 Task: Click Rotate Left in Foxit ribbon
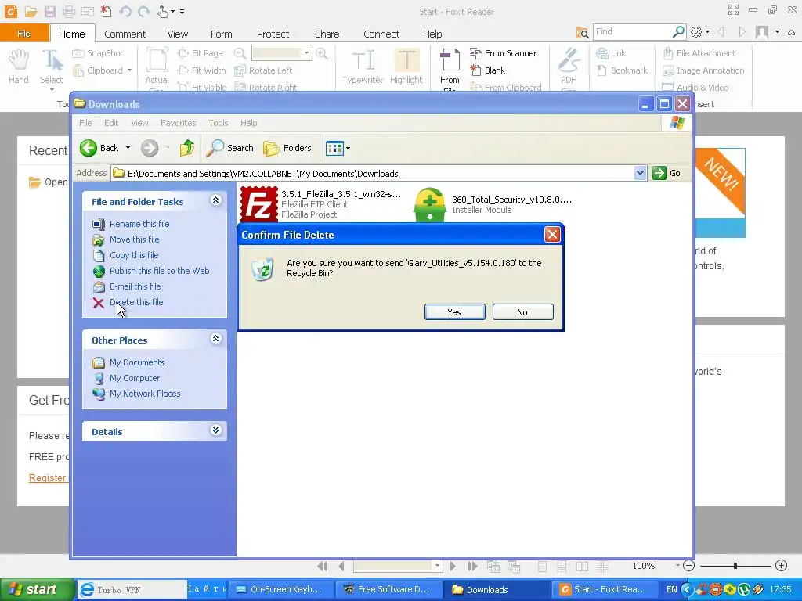[x=263, y=70]
